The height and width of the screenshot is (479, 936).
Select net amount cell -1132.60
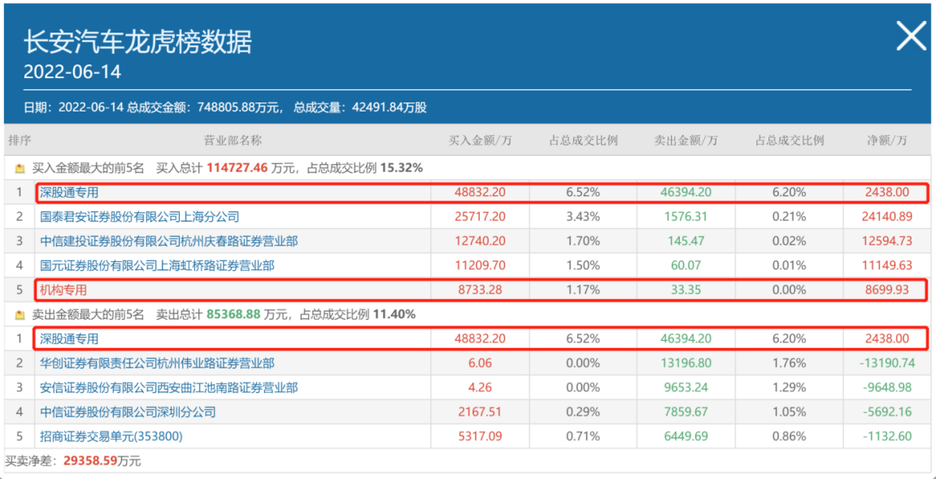coord(888,437)
